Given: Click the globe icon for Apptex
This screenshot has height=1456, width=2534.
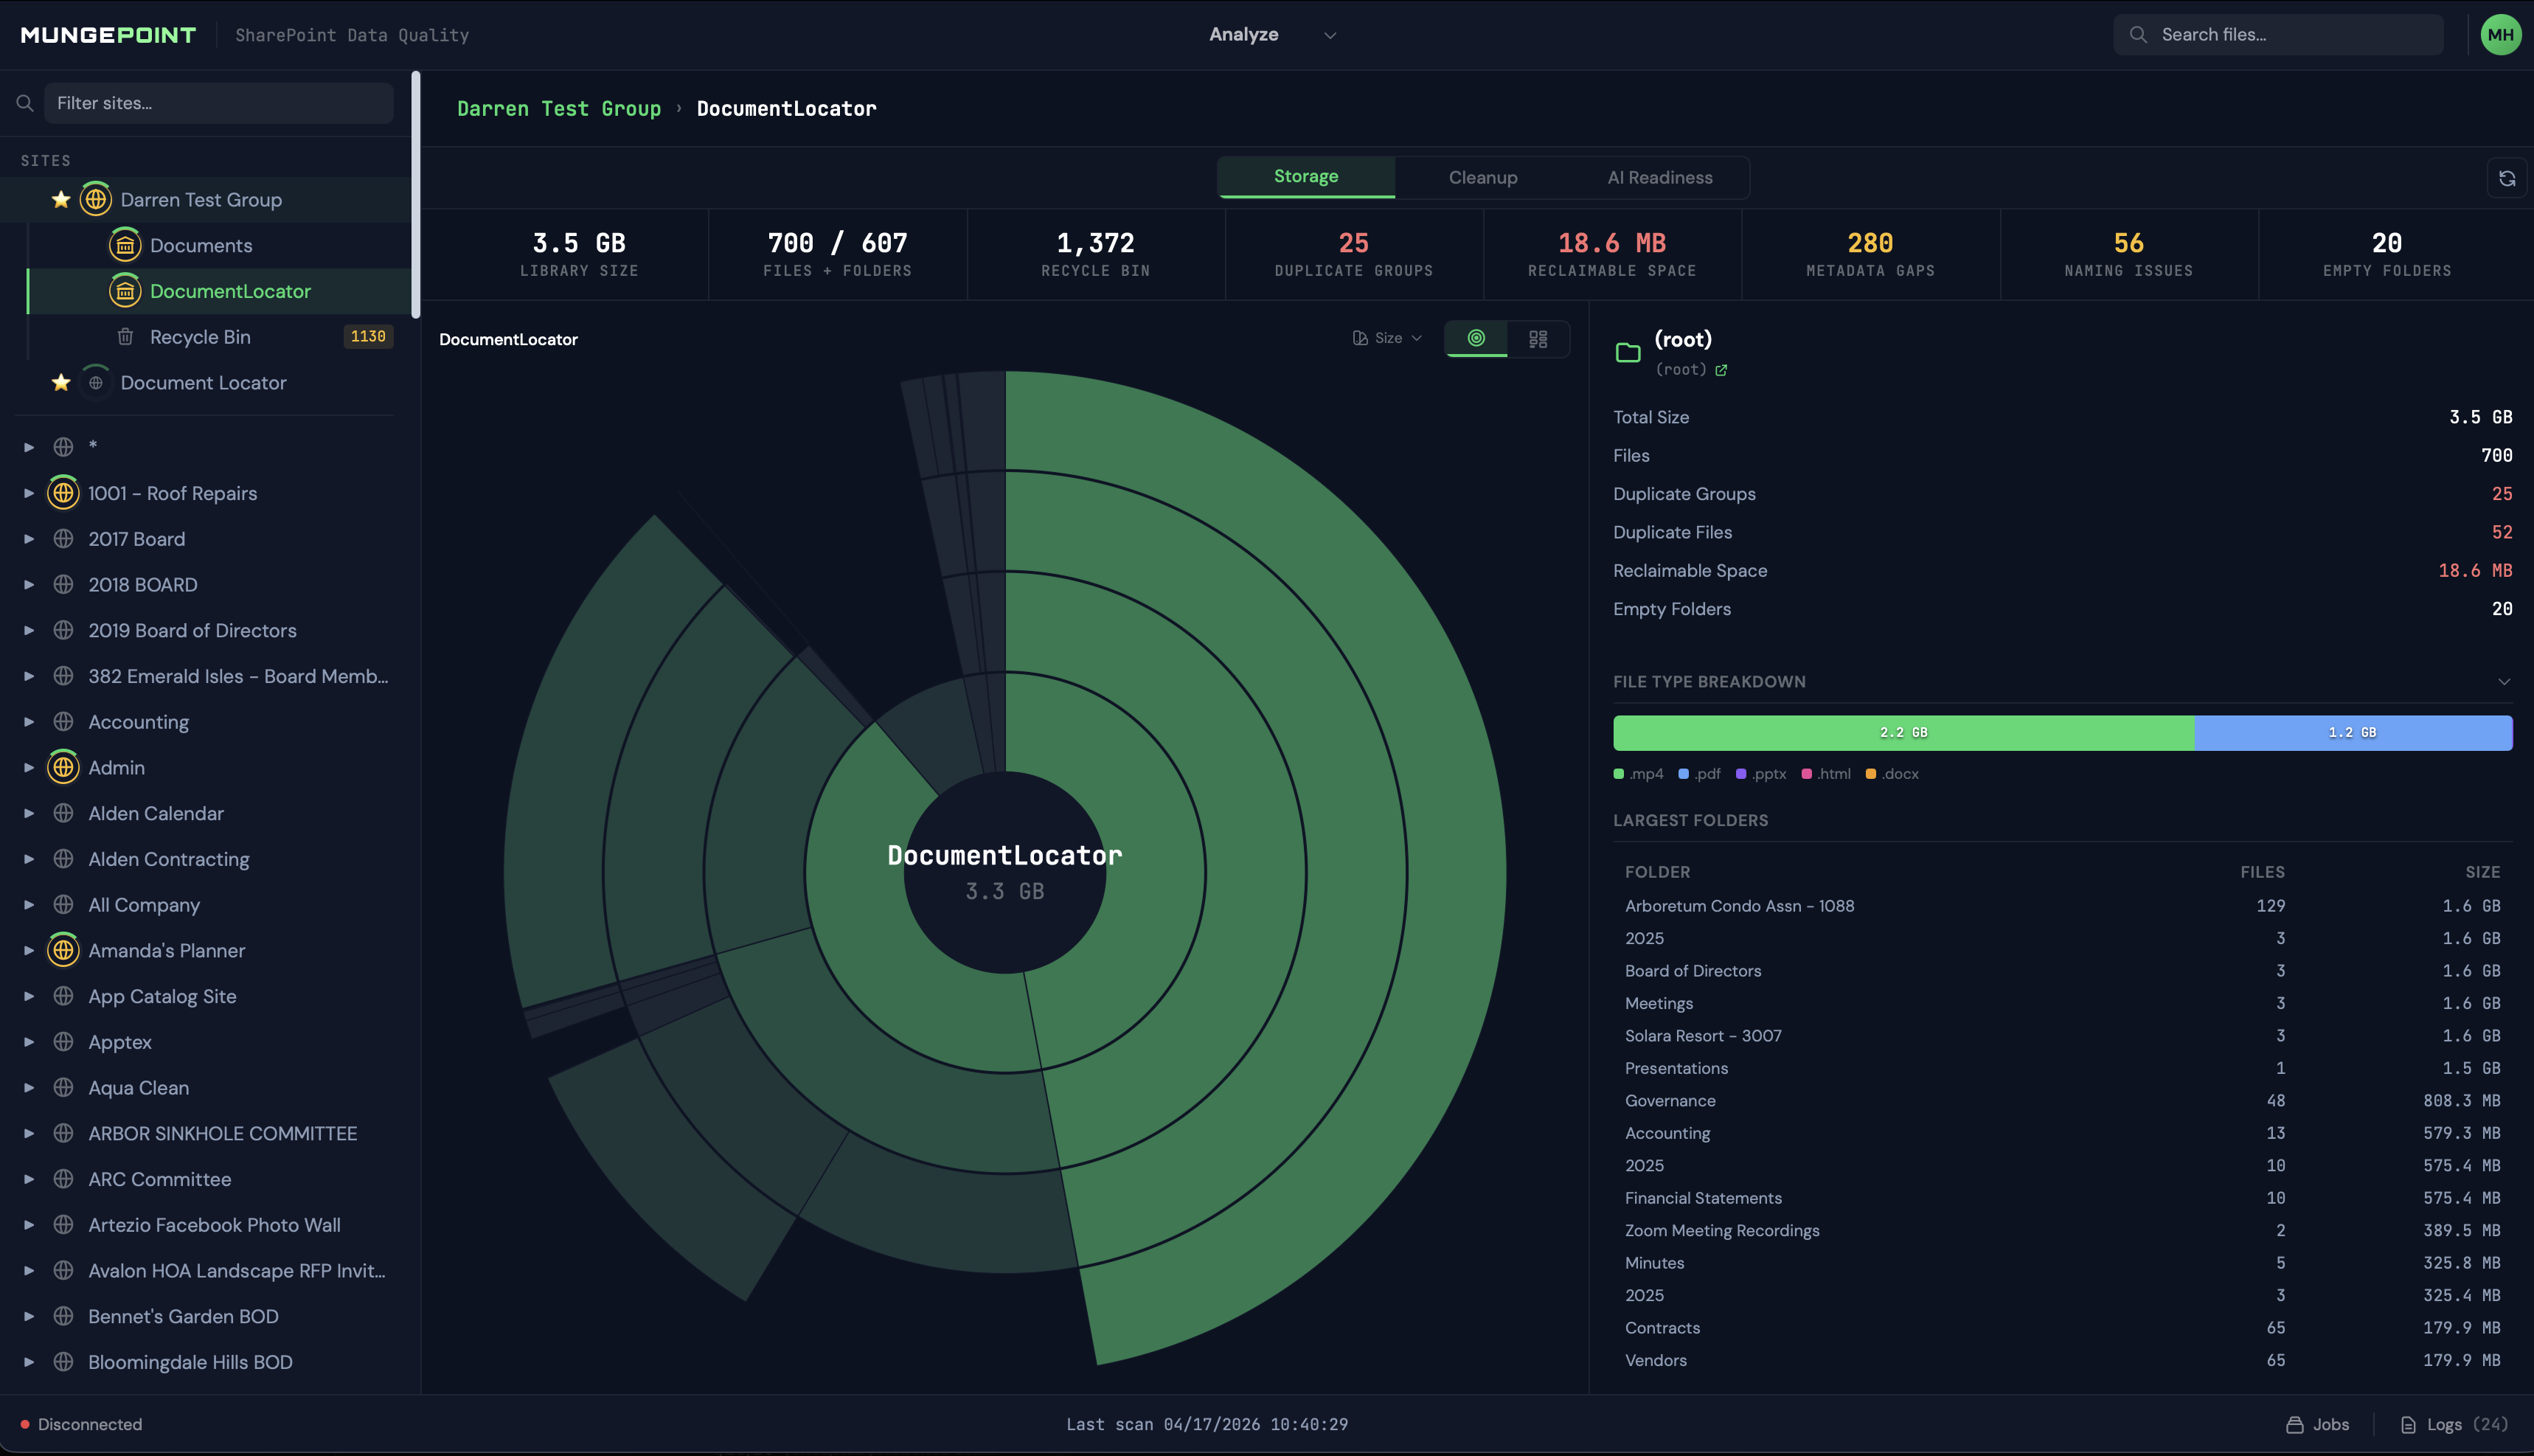Looking at the screenshot, I should pyautogui.click(x=63, y=1042).
